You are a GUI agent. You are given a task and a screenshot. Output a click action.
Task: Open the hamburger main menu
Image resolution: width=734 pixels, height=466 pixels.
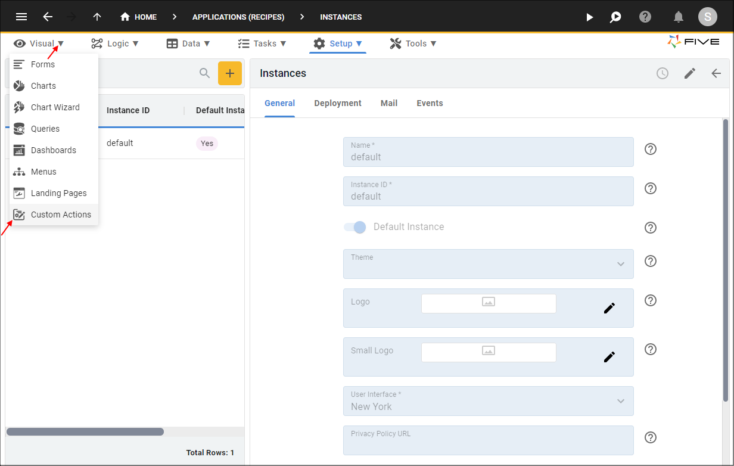pos(21,17)
